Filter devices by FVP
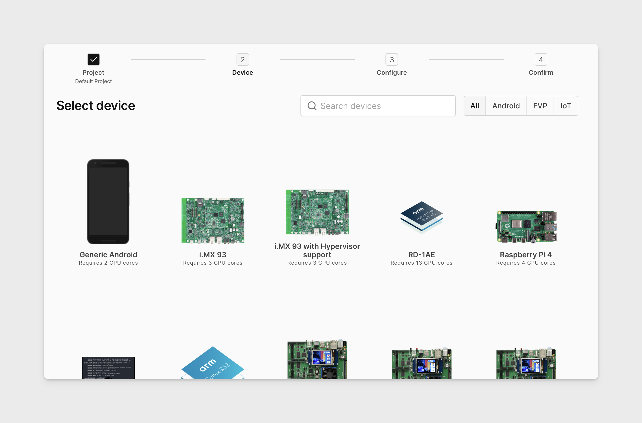 pyautogui.click(x=540, y=106)
